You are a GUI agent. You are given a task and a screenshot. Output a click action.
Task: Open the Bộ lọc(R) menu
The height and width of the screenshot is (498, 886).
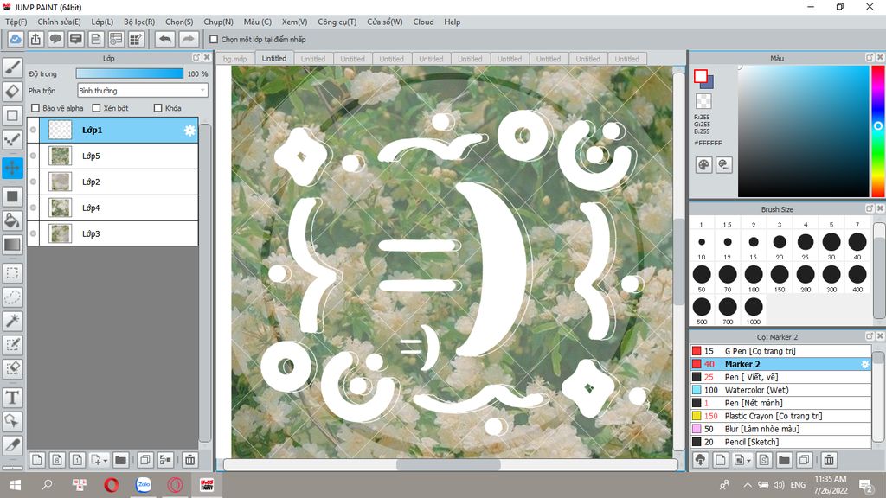tap(139, 22)
